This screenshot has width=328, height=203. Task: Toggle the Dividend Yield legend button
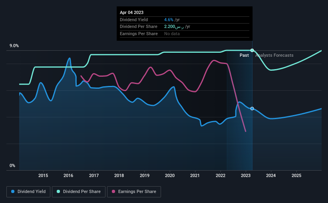(x=28, y=192)
